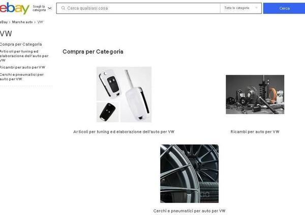The height and width of the screenshot is (215, 305).
Task: Click the Scegli la categoria text
Action: 39,8
